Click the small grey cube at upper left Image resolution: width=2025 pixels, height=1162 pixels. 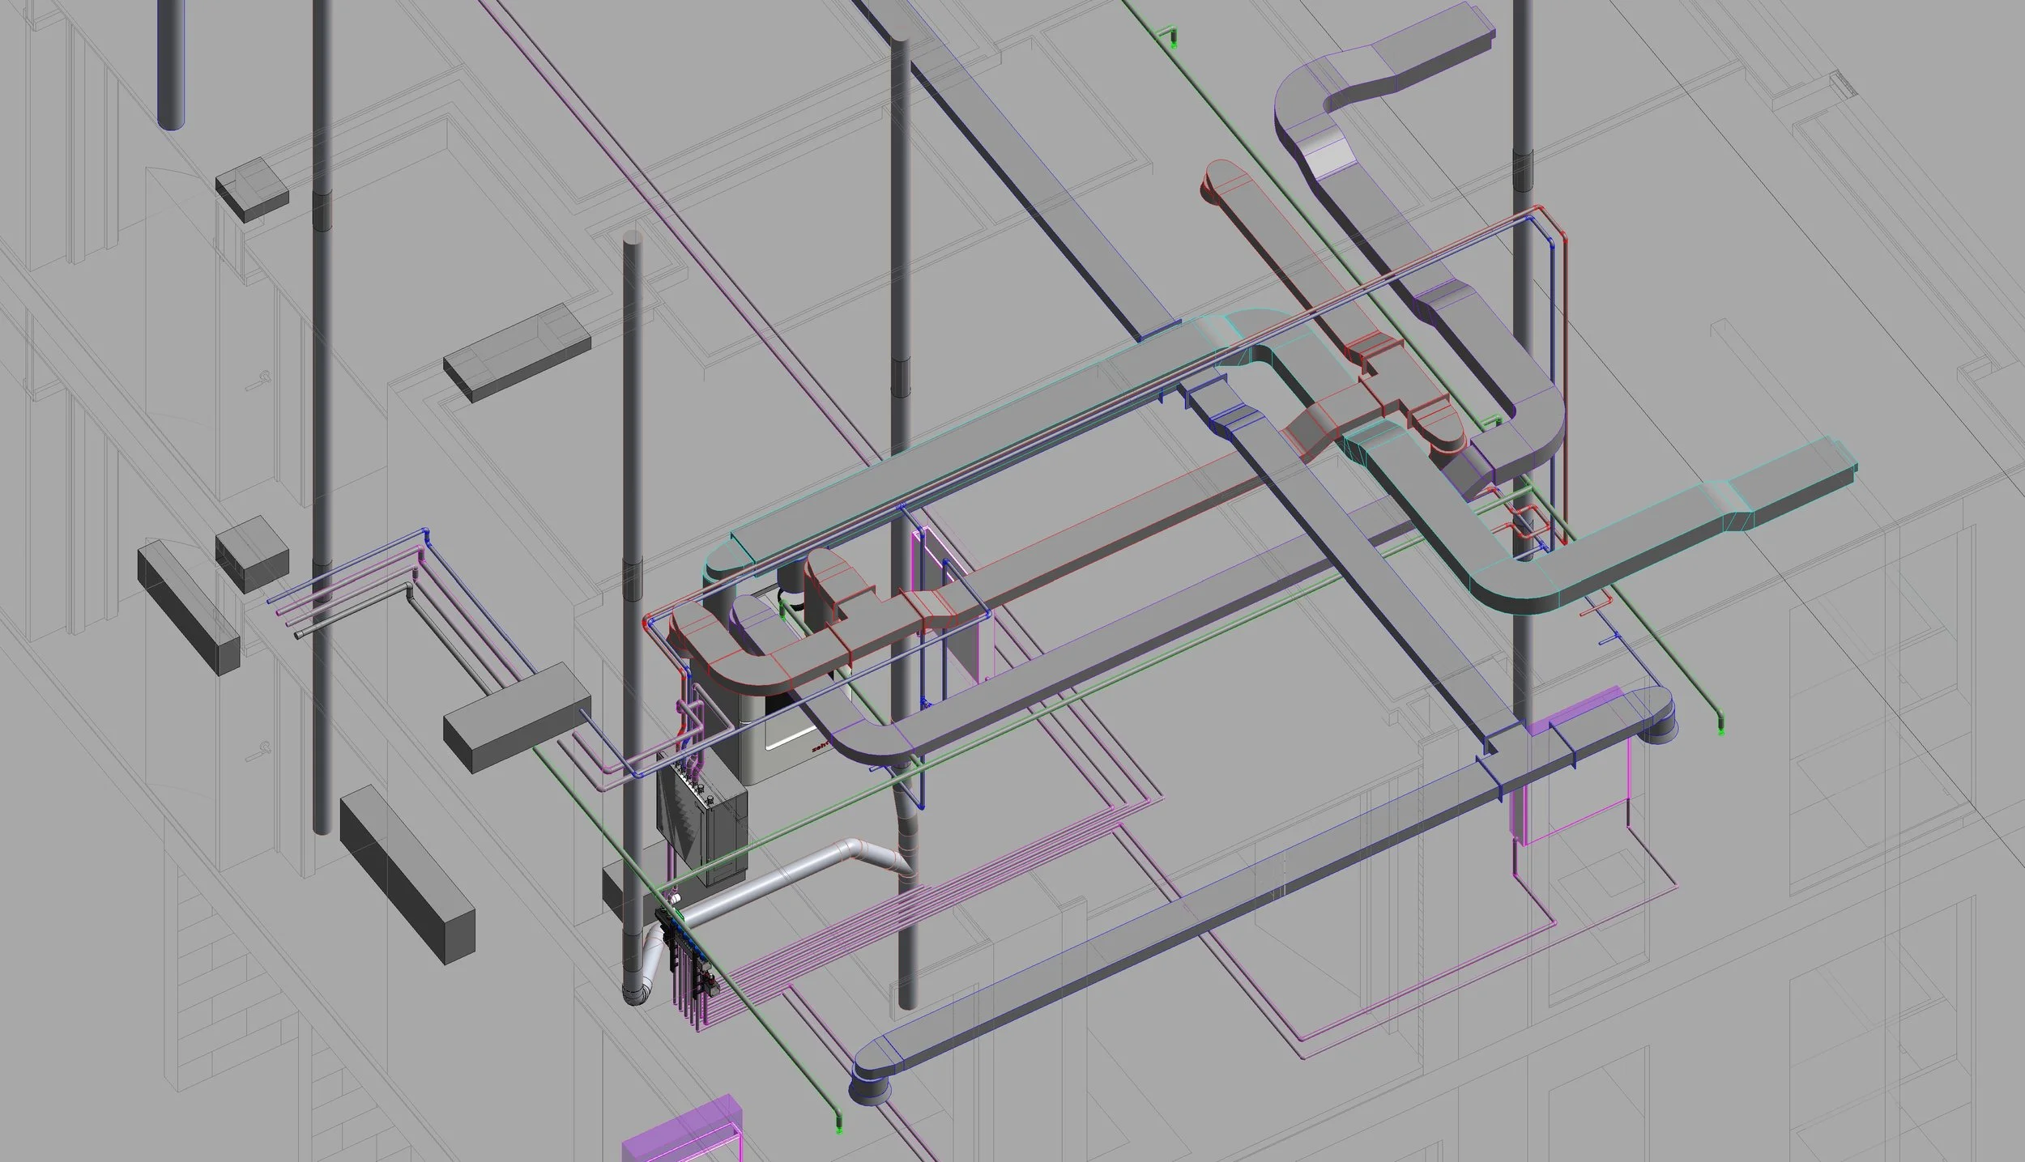pyautogui.click(x=252, y=188)
